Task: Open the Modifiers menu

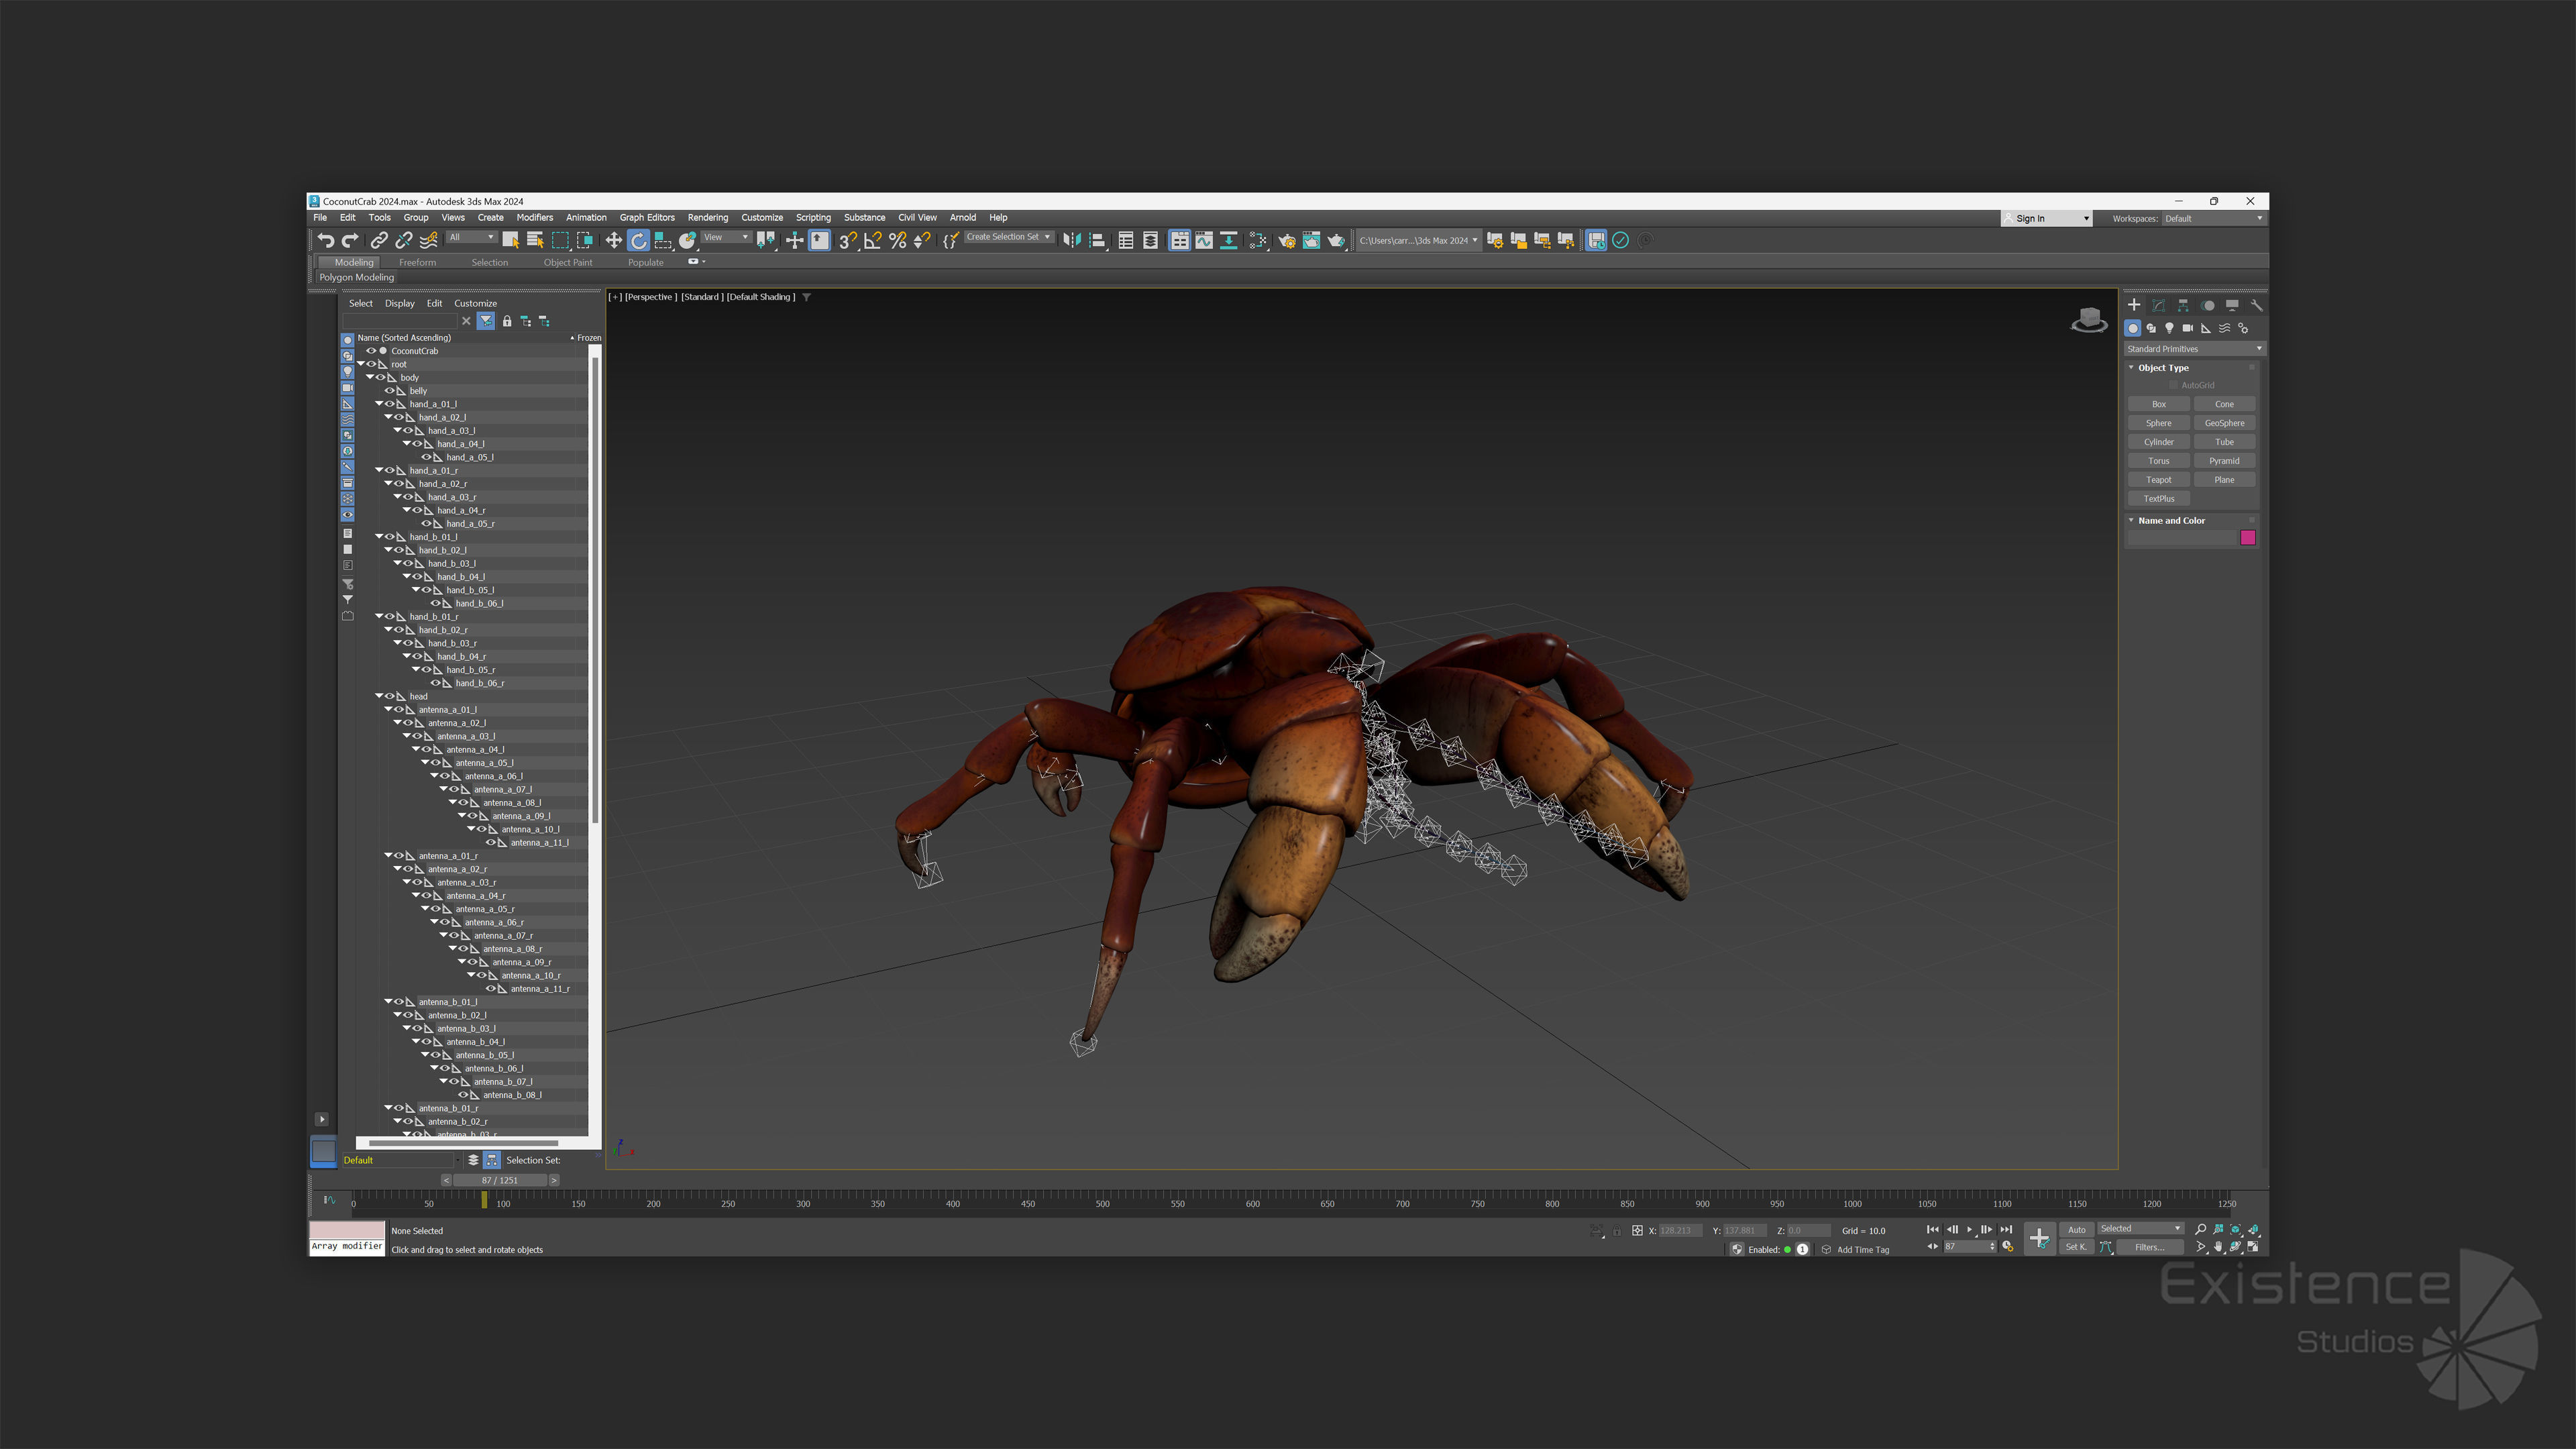Action: (x=534, y=217)
